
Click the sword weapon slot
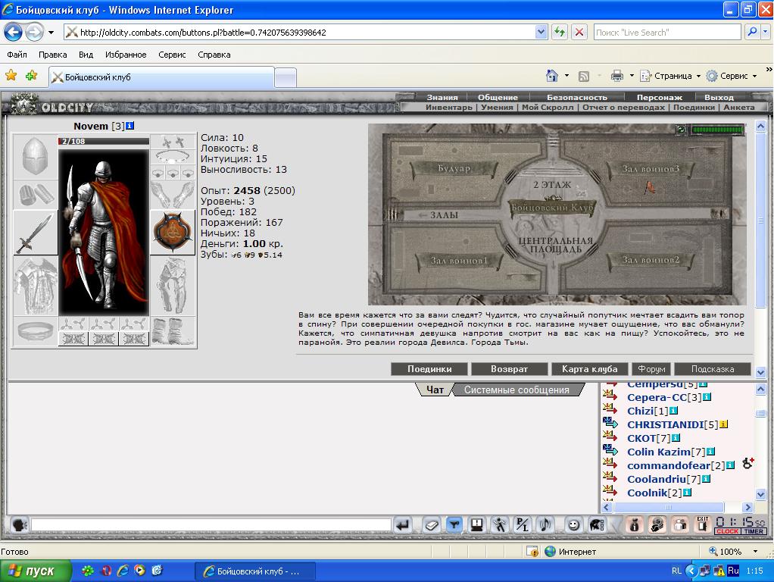tap(35, 233)
